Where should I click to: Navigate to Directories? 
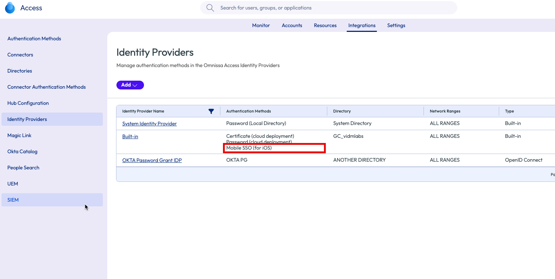tap(19, 71)
